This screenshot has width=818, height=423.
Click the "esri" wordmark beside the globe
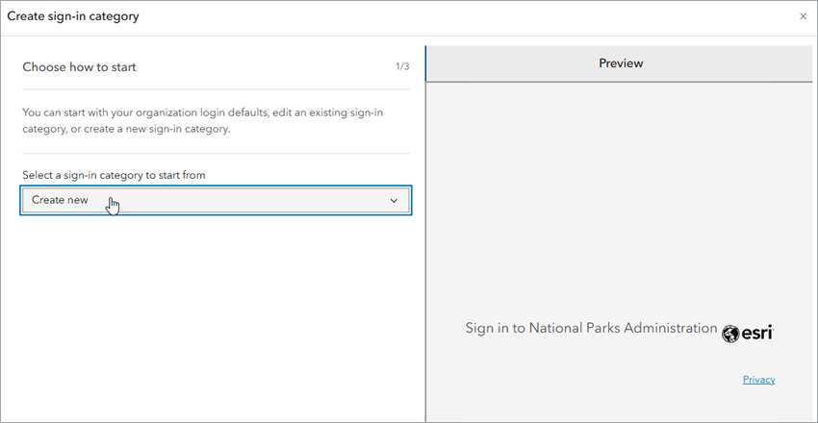point(757,333)
